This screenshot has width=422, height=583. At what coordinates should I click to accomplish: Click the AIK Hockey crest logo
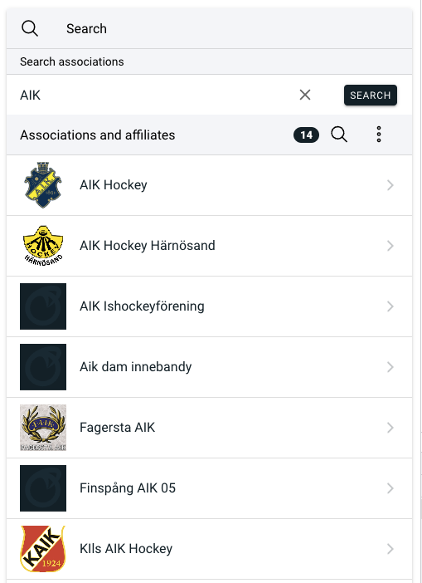point(43,185)
